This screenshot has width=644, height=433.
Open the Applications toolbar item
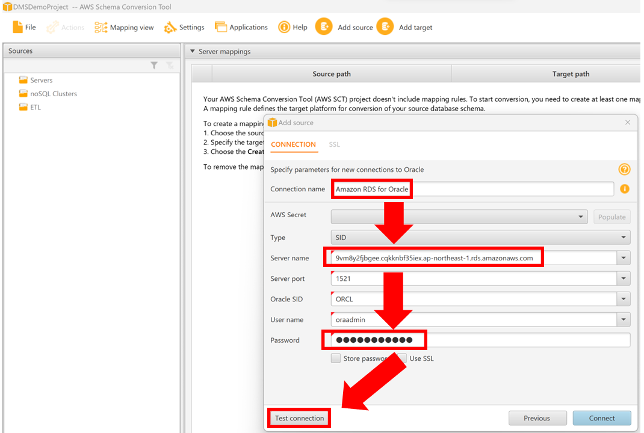(x=241, y=28)
